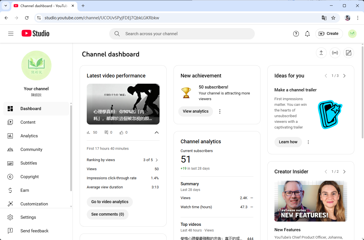Click the Go to video analytics button
Image resolution: width=364 pixels, height=240 pixels.
(x=110, y=202)
